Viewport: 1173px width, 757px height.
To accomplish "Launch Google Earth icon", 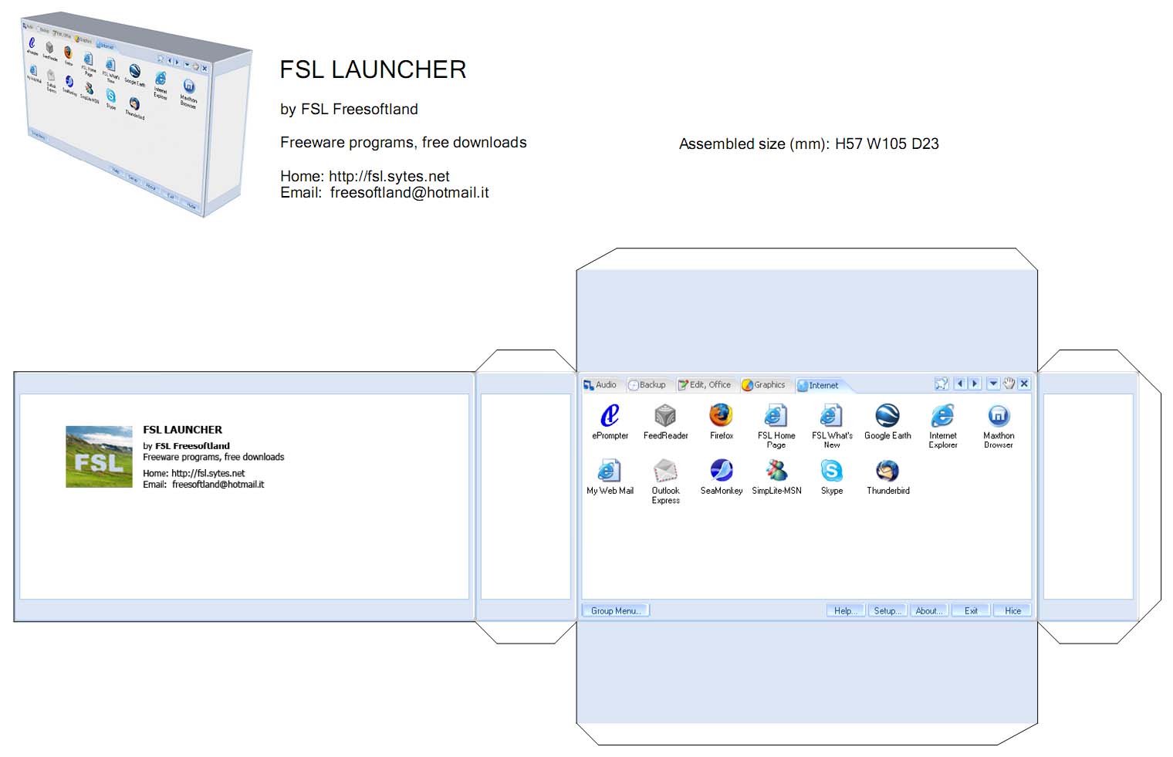I will [887, 417].
